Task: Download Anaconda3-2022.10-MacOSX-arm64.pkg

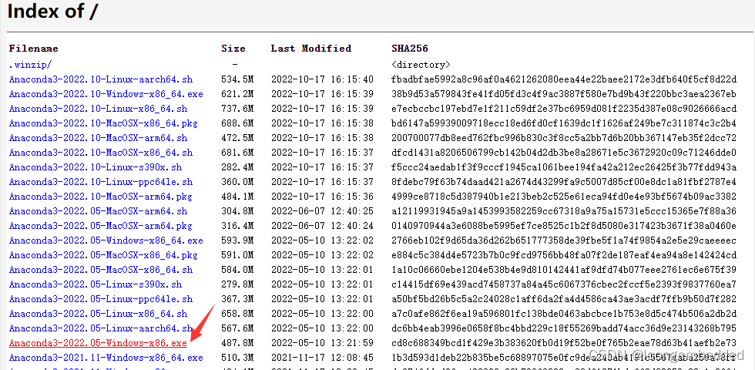Action: pos(101,197)
